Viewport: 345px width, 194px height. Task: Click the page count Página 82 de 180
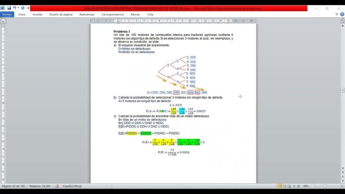click(13, 186)
